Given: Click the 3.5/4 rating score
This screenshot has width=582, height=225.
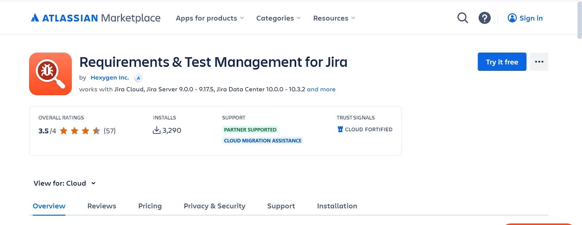Looking at the screenshot, I should 47,131.
